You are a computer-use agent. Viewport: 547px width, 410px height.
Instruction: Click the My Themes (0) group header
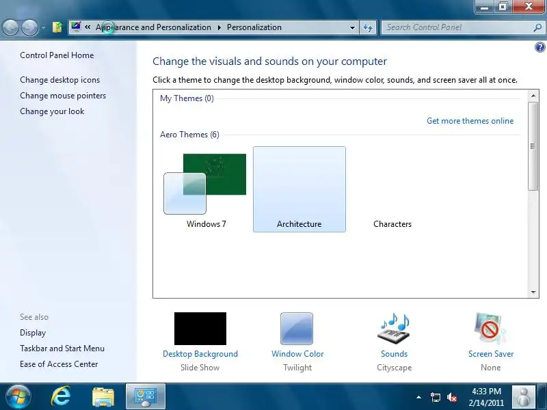(187, 98)
